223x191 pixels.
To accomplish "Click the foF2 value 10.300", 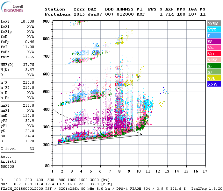I will point(27,21).
